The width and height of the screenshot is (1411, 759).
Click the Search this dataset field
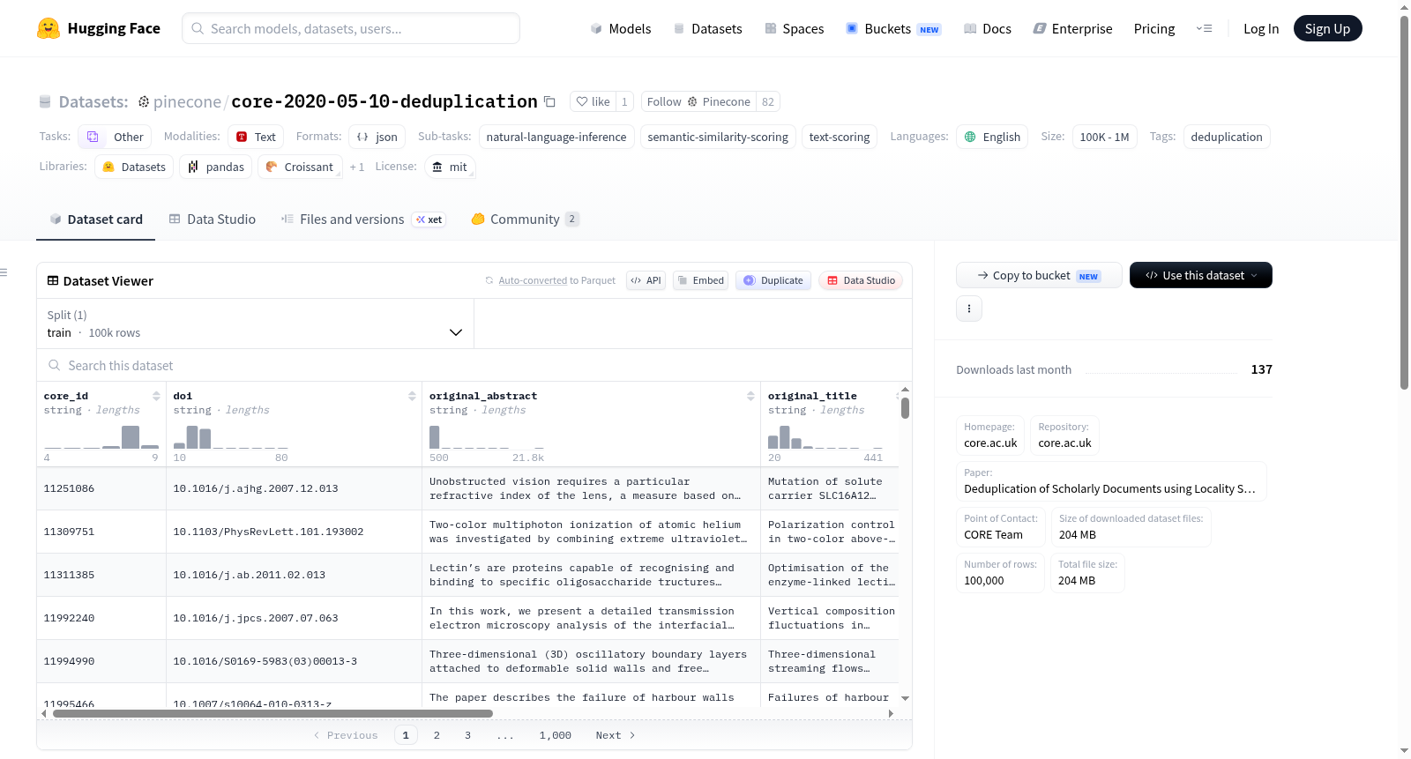click(x=474, y=365)
